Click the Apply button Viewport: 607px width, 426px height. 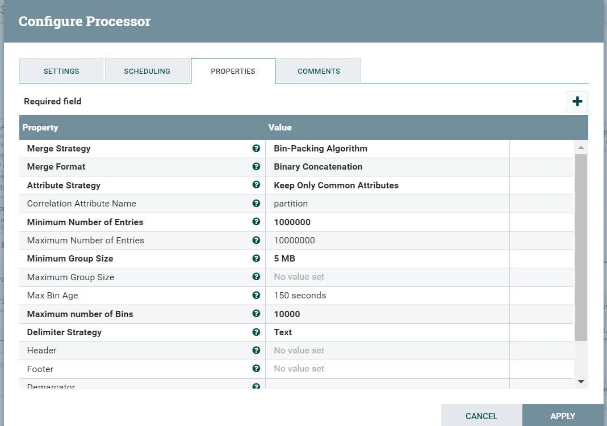tap(562, 416)
